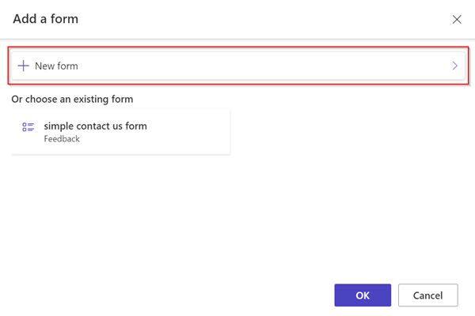Open the New form creation row
The height and width of the screenshot is (316, 475).
[238, 66]
